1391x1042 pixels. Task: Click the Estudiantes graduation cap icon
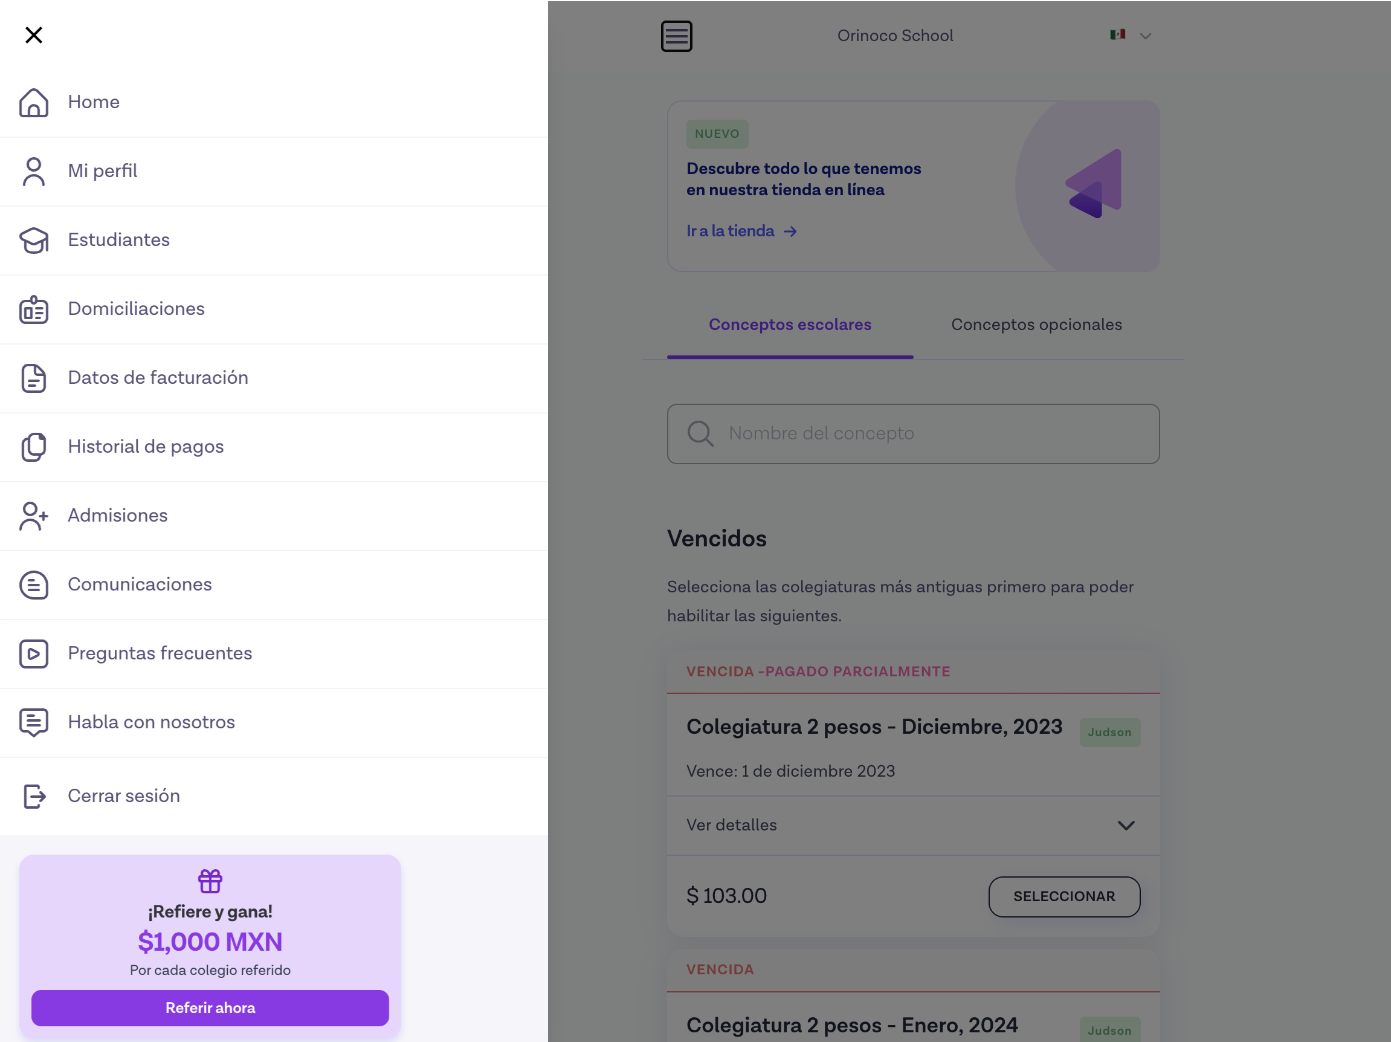(33, 240)
